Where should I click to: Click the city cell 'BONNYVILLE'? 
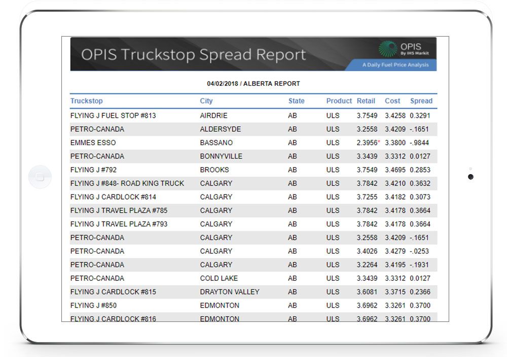(x=221, y=156)
